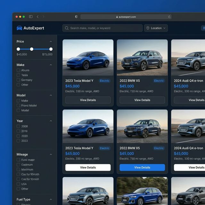
Task: Click the search make, model, or keyword field
Action: pos(102,28)
